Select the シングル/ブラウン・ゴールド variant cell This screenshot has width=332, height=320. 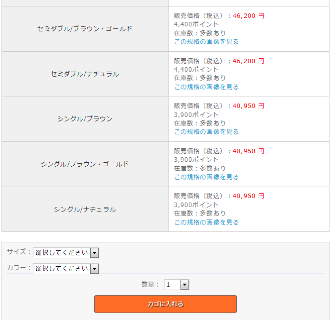85,164
